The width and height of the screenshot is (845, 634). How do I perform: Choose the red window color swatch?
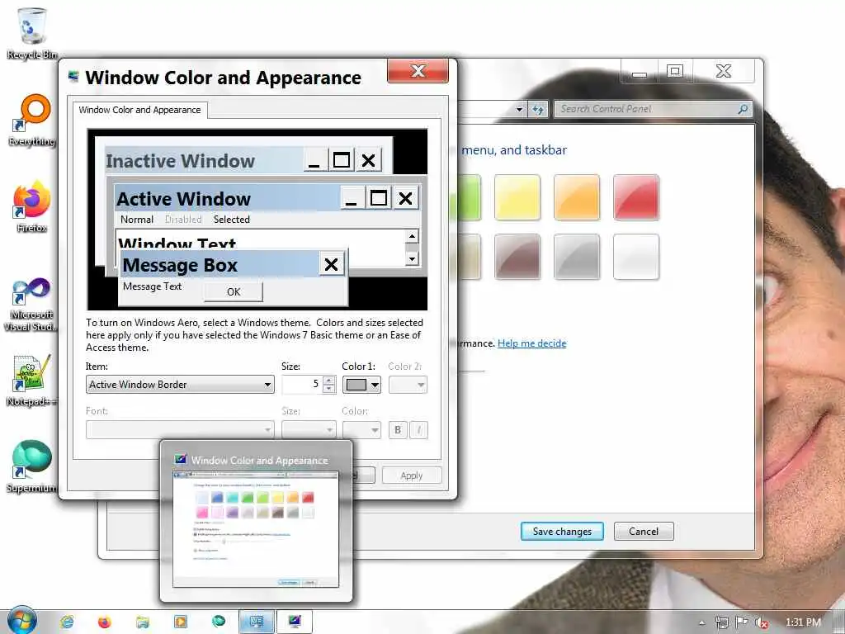click(636, 197)
